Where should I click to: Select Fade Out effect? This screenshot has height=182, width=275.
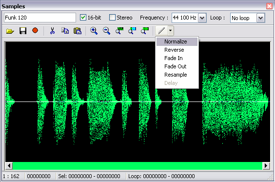pos(177,66)
